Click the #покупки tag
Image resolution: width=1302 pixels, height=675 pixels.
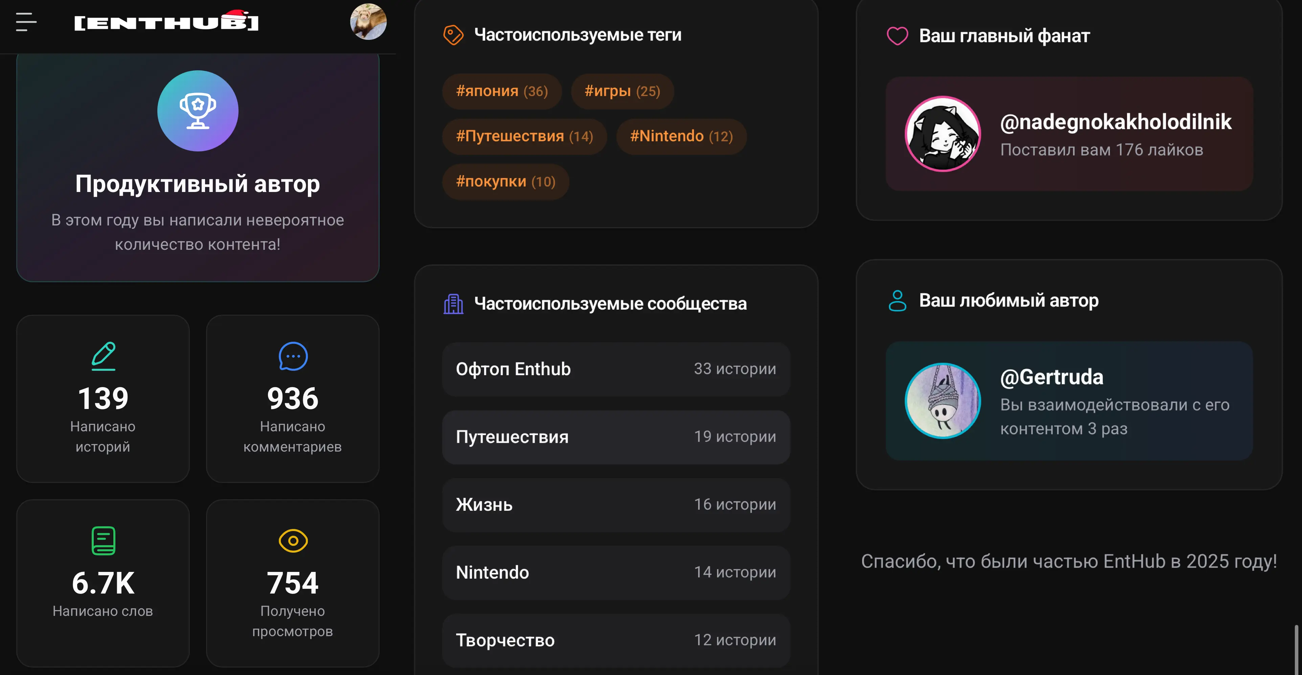[x=505, y=182]
